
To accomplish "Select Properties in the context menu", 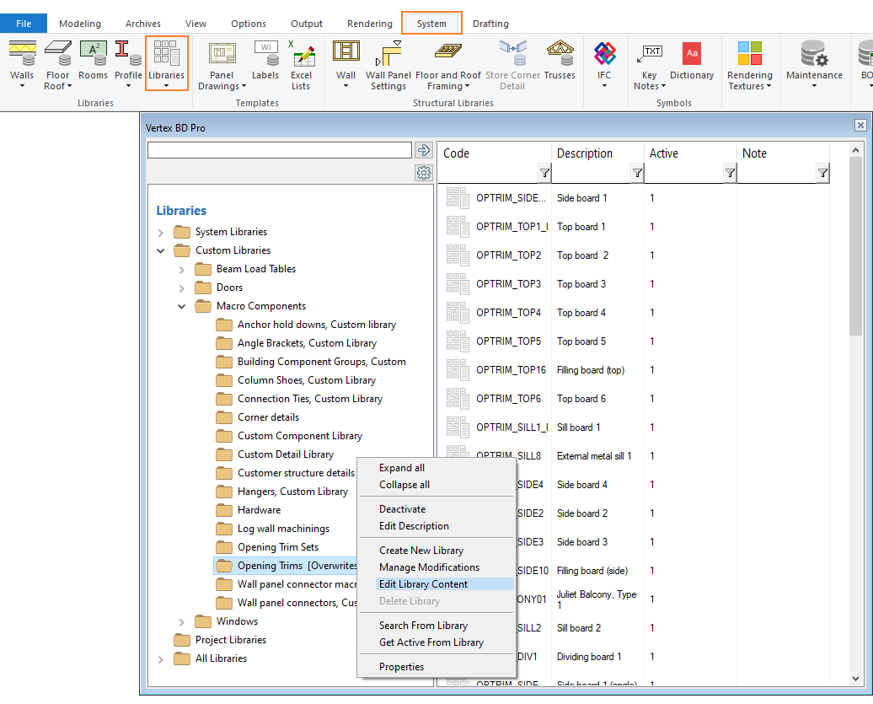I will coord(401,666).
